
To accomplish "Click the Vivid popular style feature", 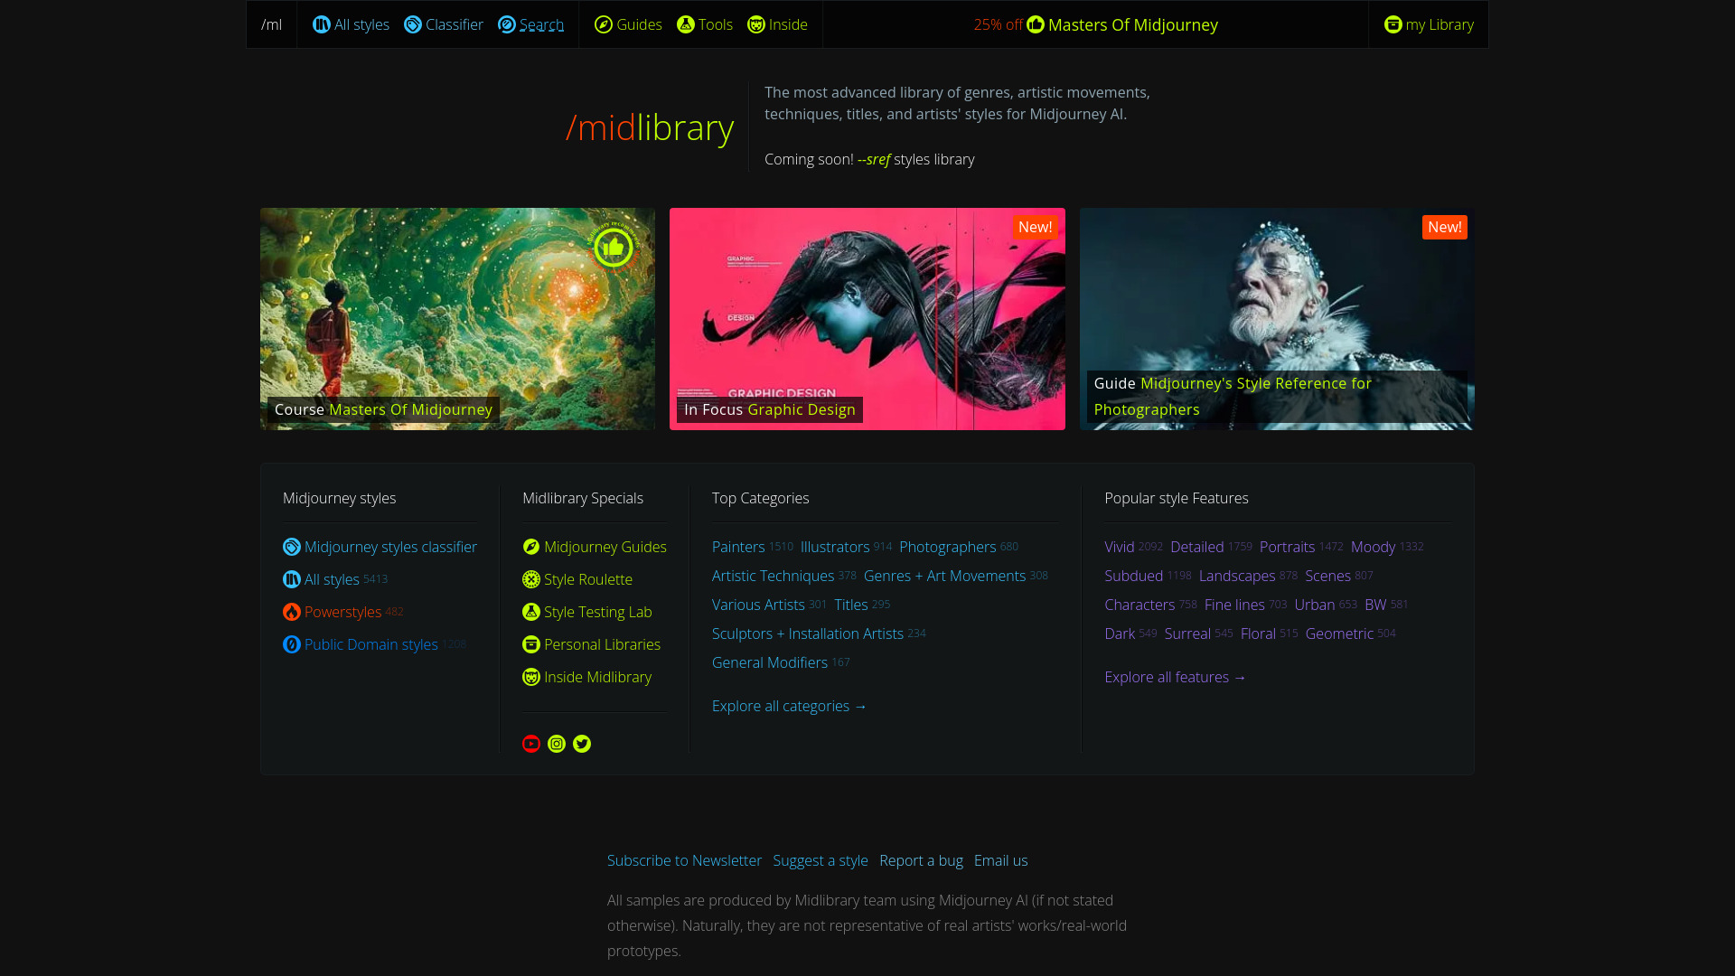I will click(x=1119, y=546).
